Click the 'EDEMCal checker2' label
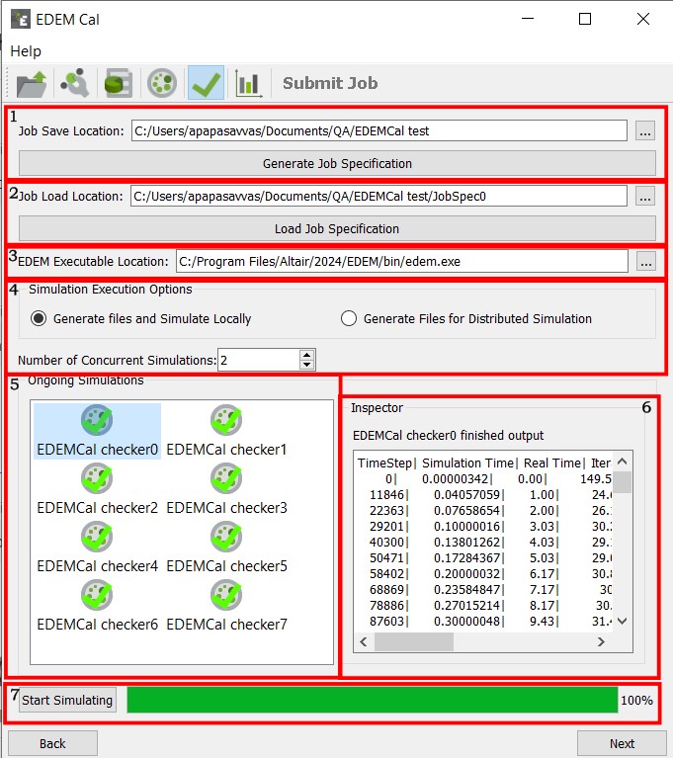 tap(97, 508)
